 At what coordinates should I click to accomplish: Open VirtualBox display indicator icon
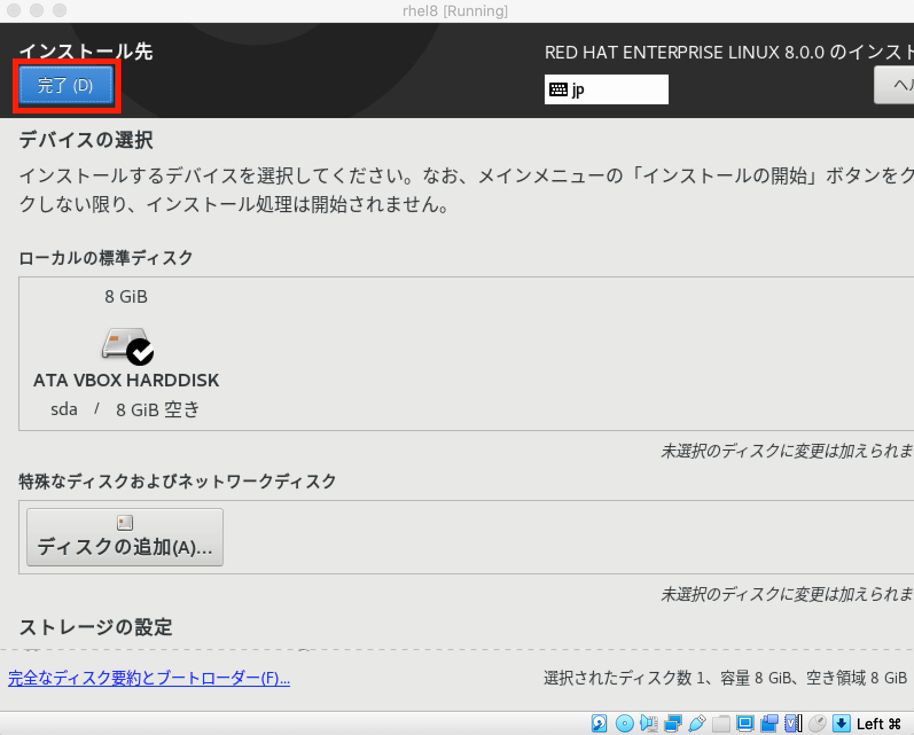pos(745,724)
